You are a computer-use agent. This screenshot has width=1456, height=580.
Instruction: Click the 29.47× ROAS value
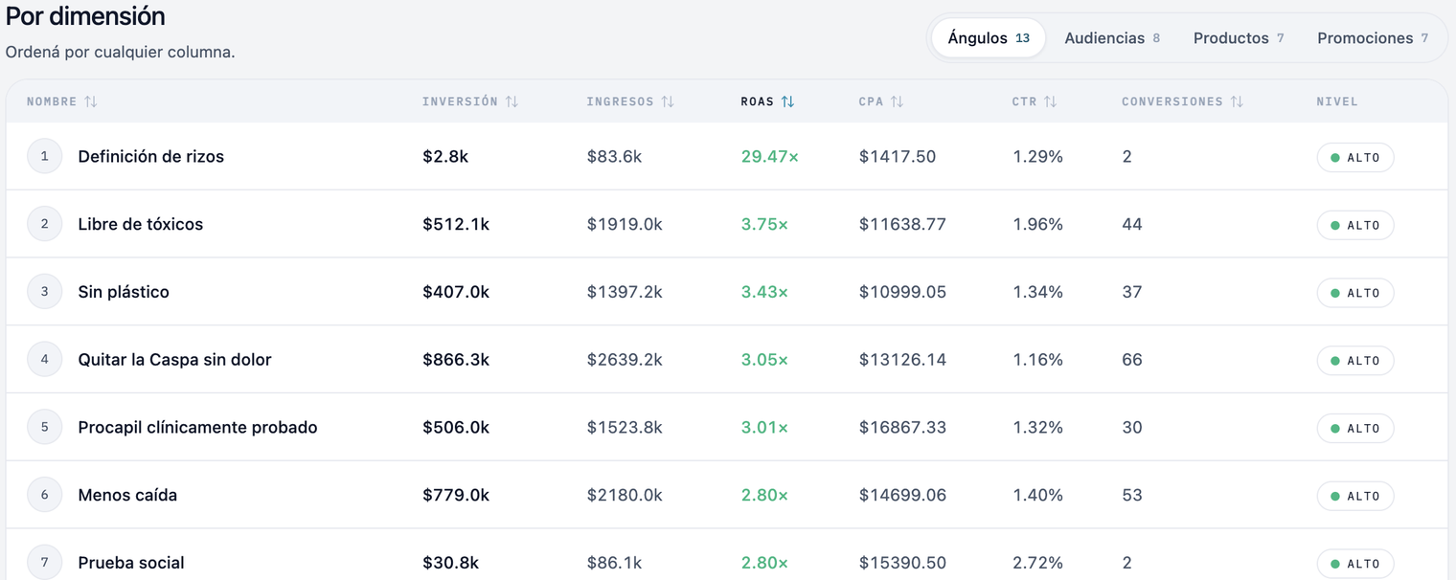tap(770, 157)
